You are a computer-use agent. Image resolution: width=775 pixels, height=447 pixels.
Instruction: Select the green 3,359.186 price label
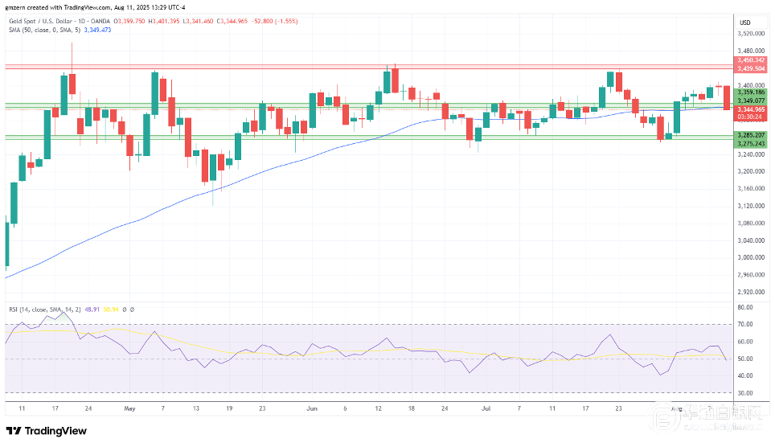[751, 92]
